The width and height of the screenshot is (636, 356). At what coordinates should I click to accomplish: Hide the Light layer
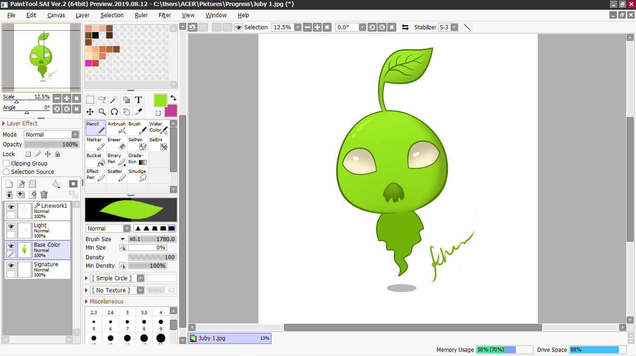tap(11, 226)
